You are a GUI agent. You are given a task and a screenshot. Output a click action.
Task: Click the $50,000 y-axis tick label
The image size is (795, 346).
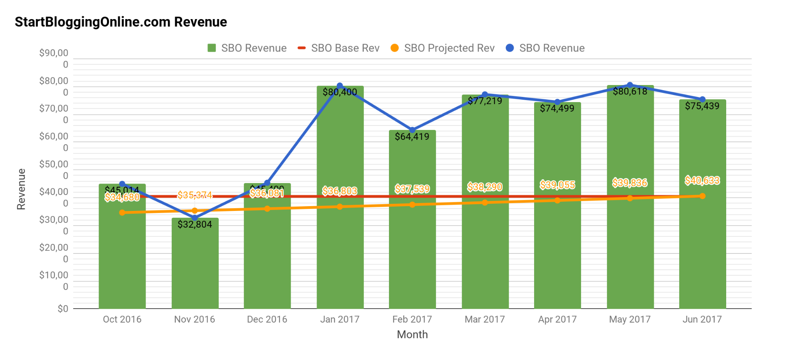click(54, 170)
